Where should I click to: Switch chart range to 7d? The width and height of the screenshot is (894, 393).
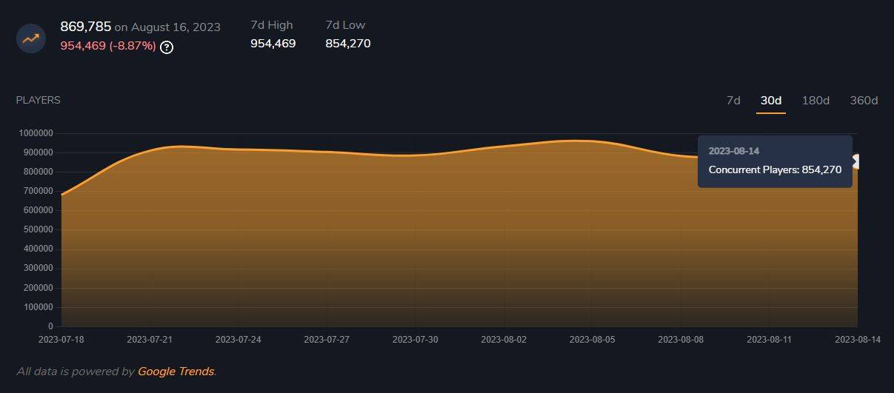click(x=733, y=101)
